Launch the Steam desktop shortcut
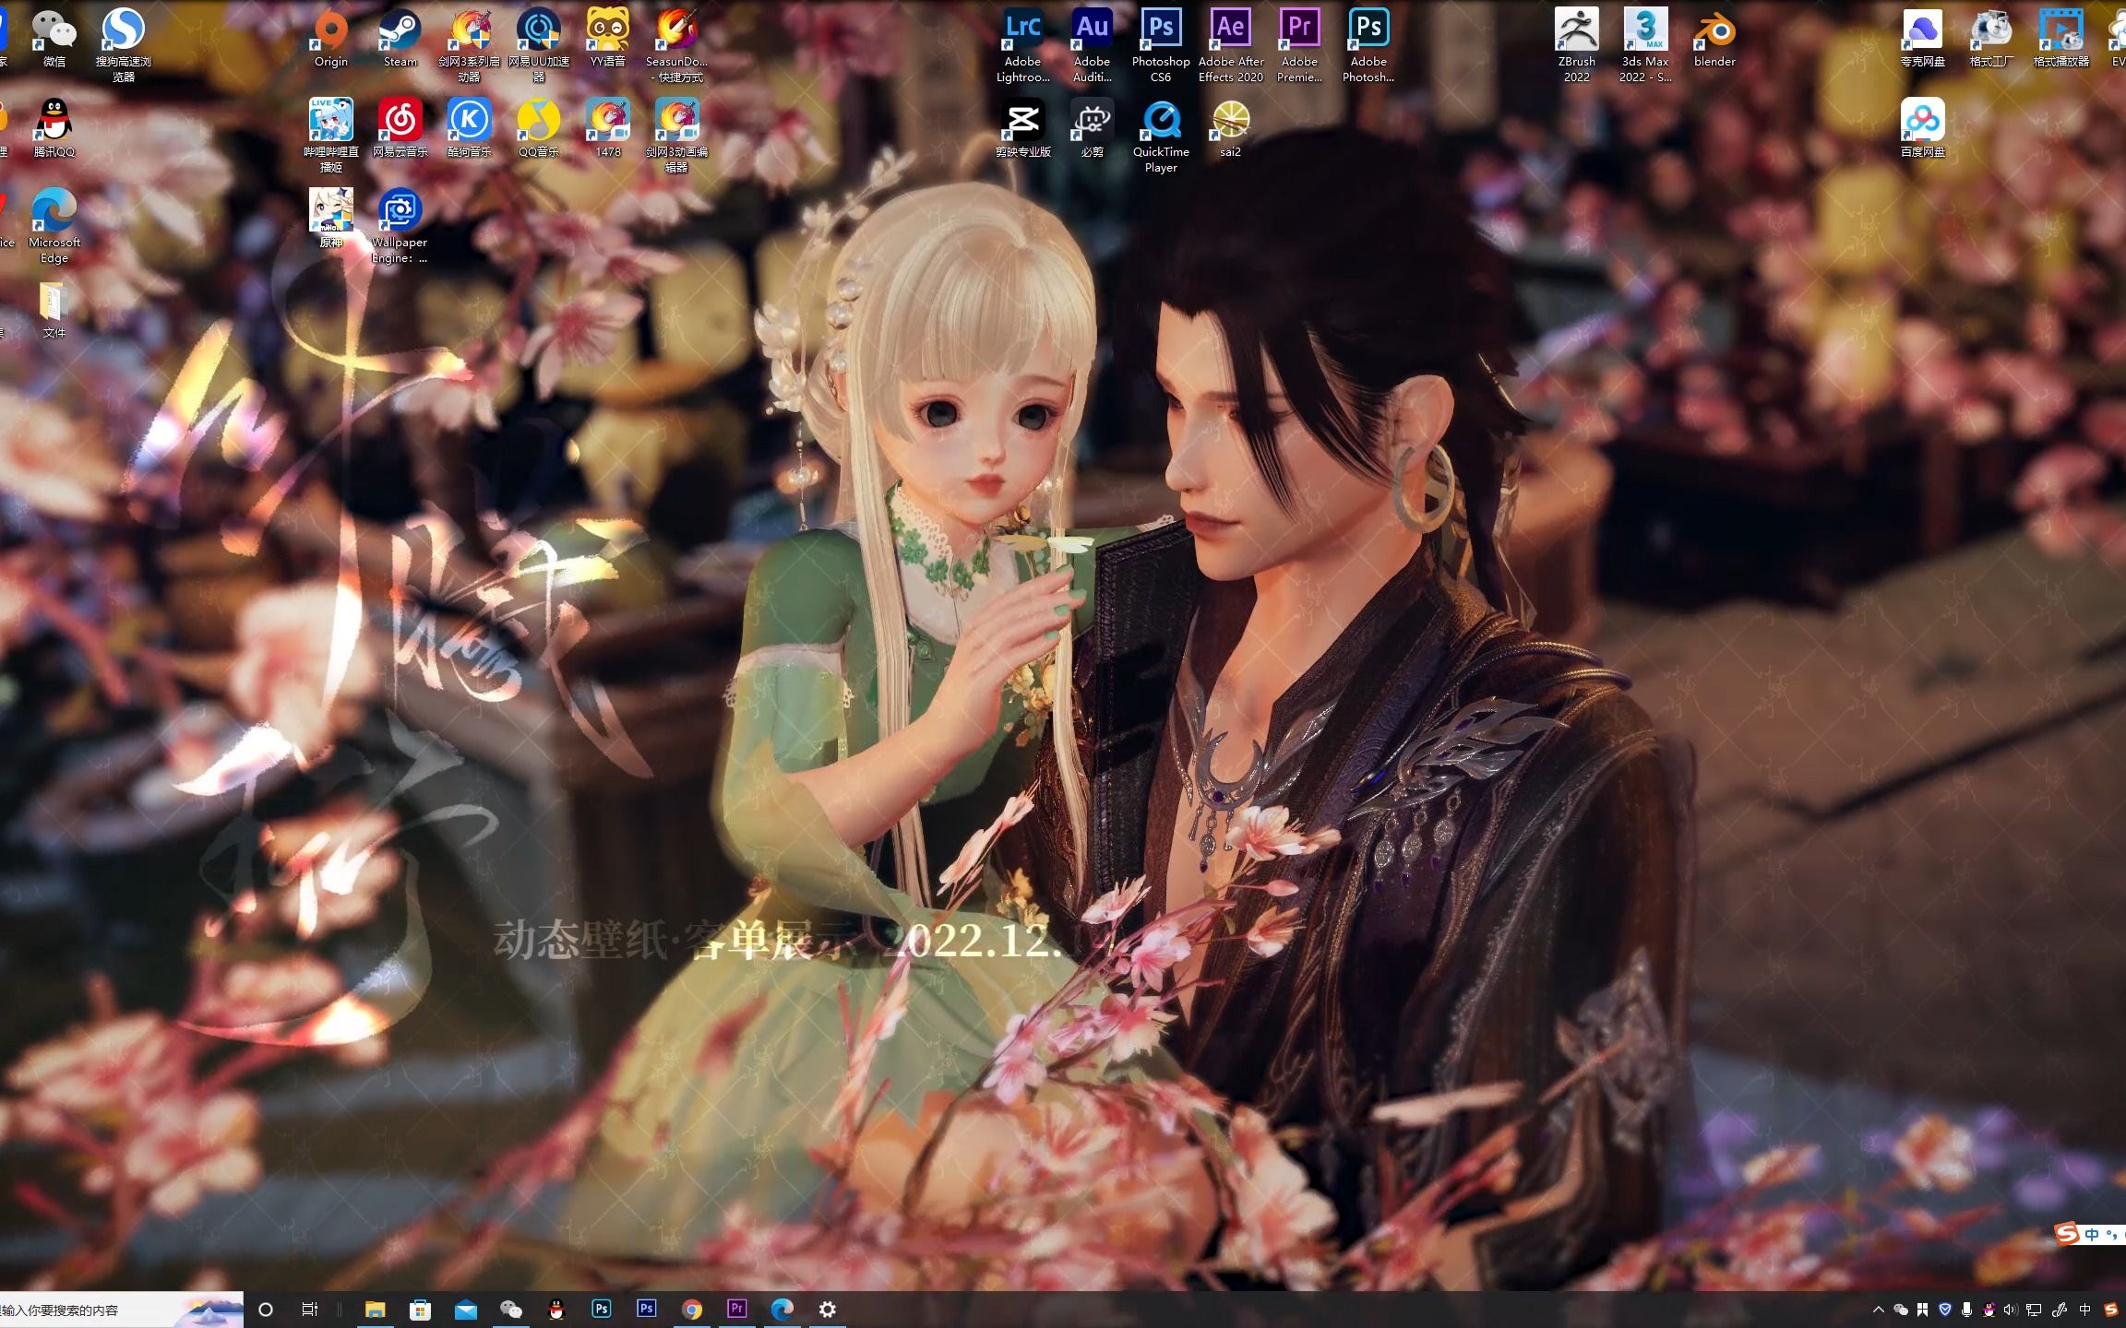2126x1328 pixels. point(400,39)
